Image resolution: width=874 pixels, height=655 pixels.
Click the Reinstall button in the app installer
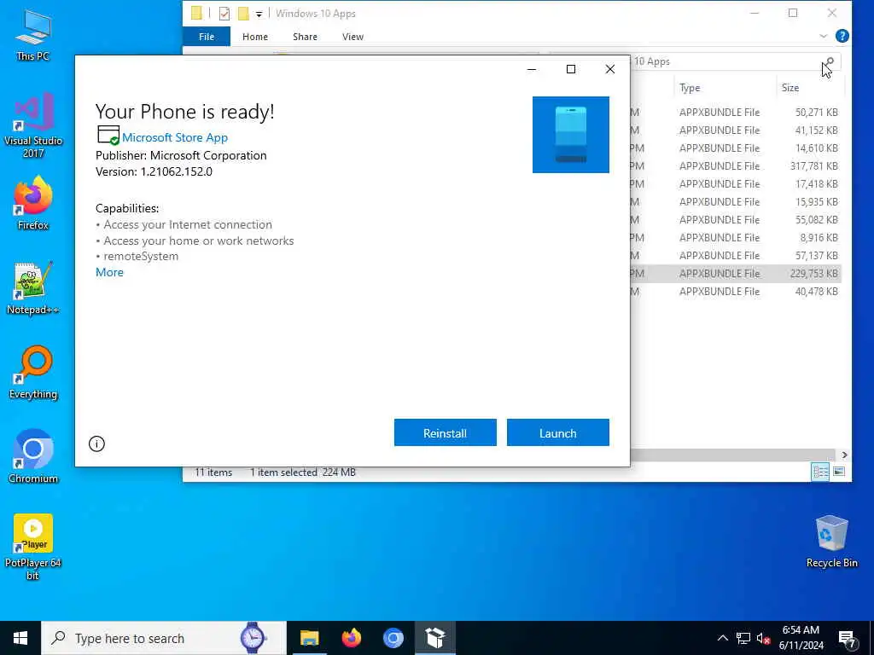445,432
